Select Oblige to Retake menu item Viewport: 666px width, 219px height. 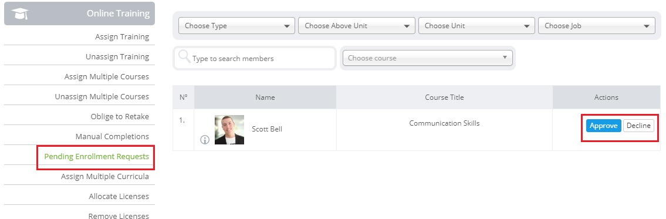pyautogui.click(x=120, y=116)
